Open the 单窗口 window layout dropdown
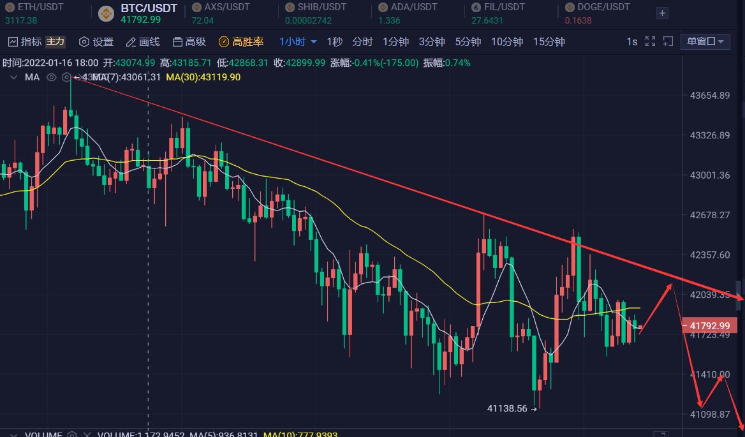The height and width of the screenshot is (437, 745). [705, 41]
